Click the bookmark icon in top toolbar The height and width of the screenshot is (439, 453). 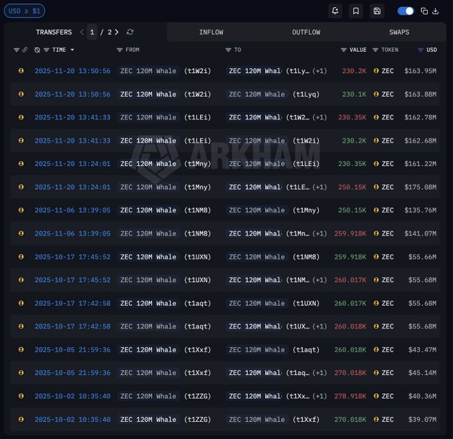click(x=356, y=11)
